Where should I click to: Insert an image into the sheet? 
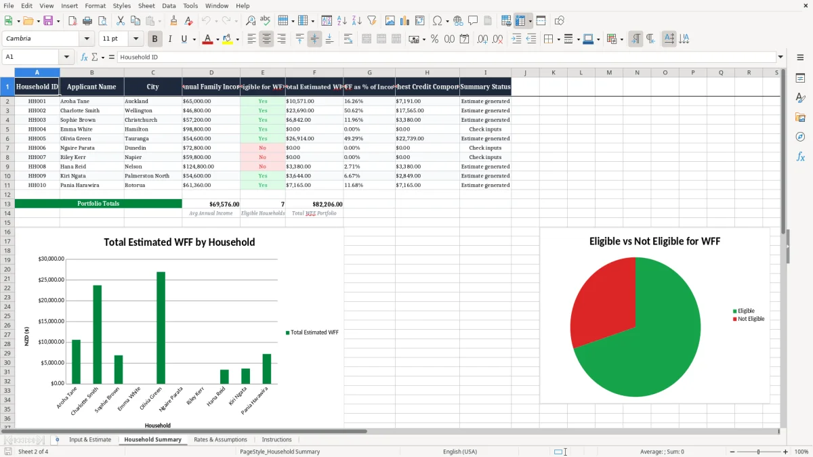click(390, 21)
